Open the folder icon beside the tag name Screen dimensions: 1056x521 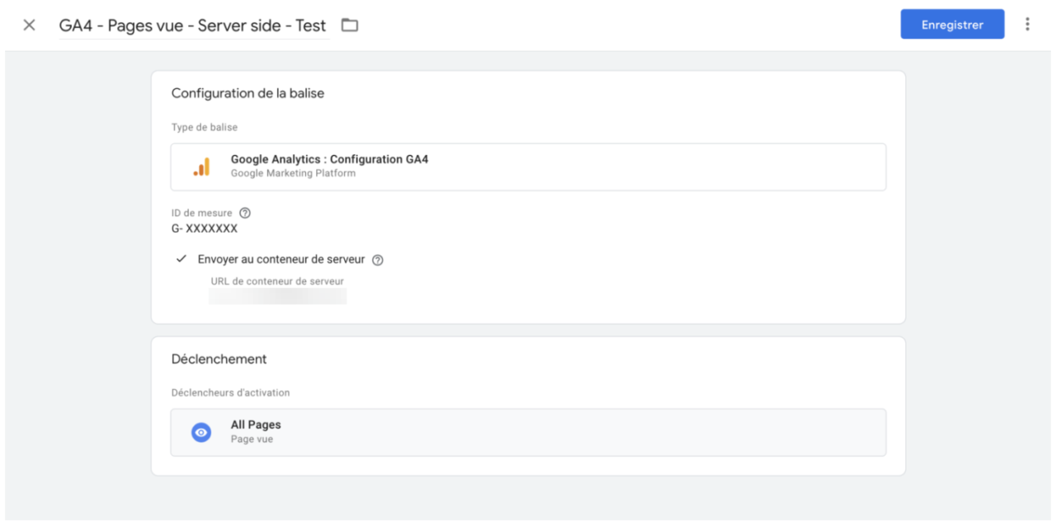coord(350,26)
